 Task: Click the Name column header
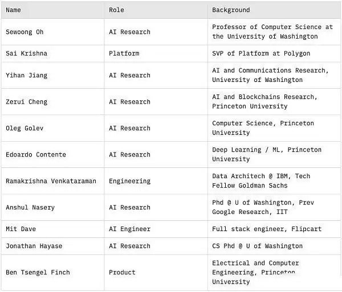pyautogui.click(x=13, y=10)
